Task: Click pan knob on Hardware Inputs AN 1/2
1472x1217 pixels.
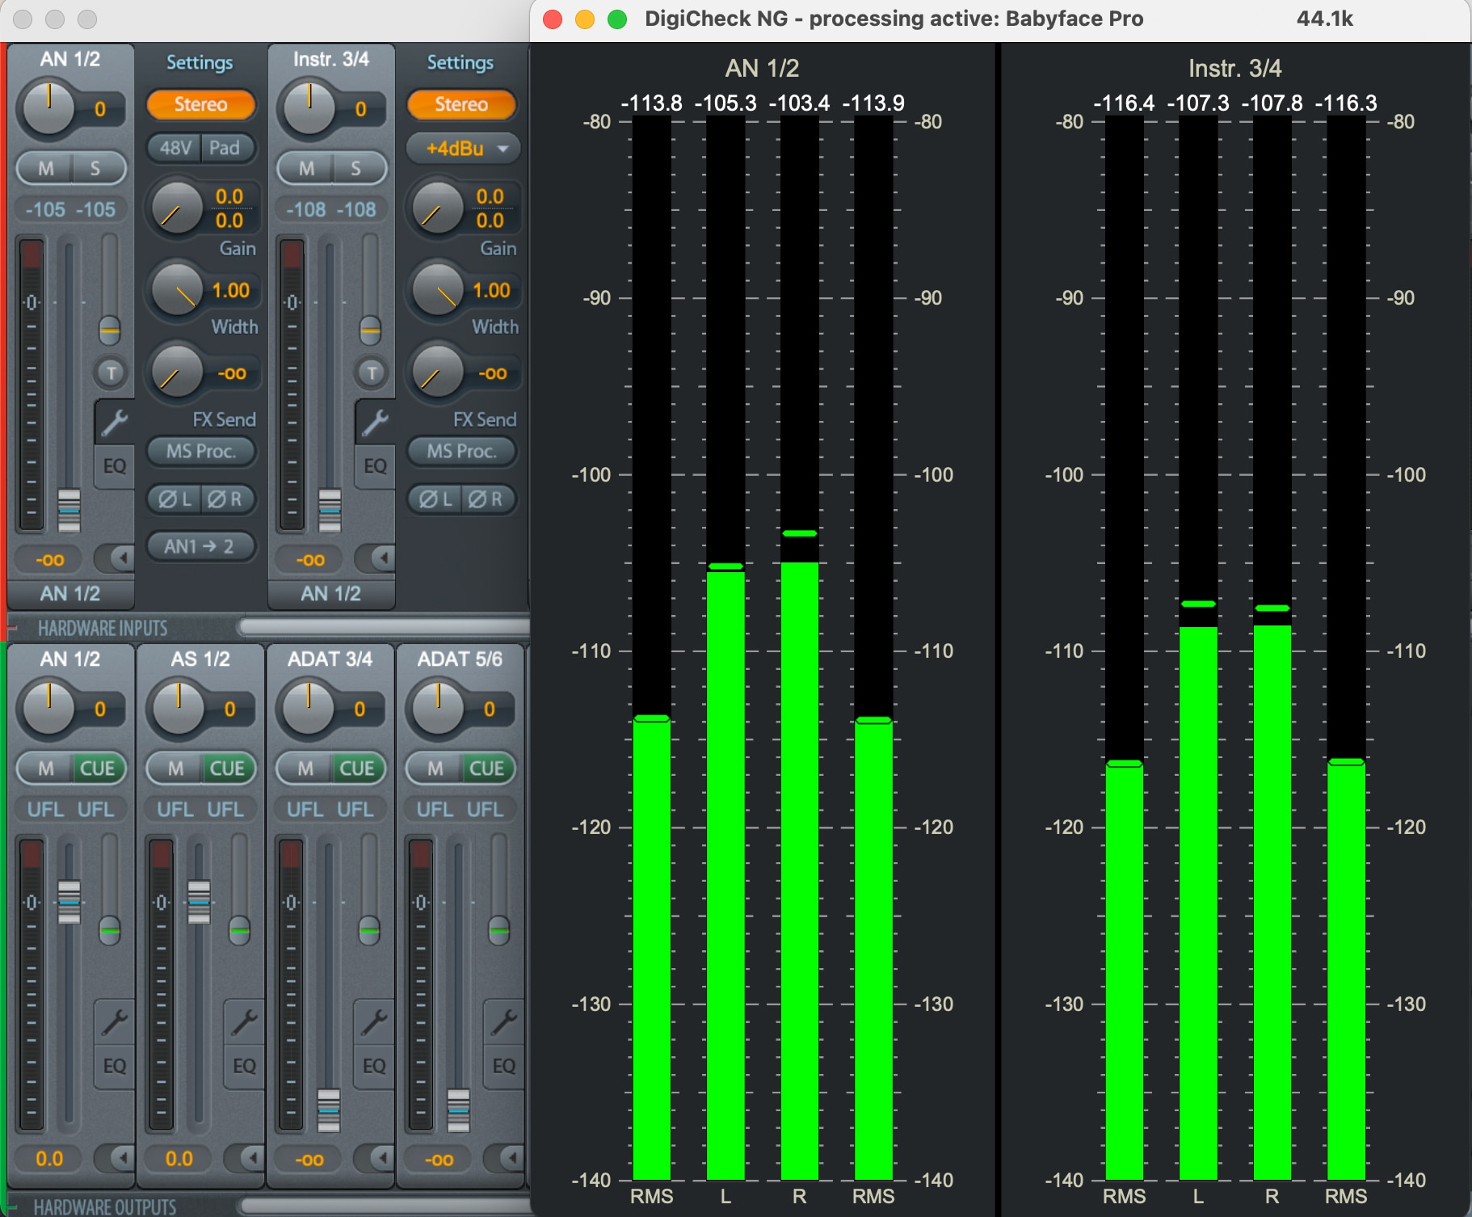Action: (x=48, y=107)
